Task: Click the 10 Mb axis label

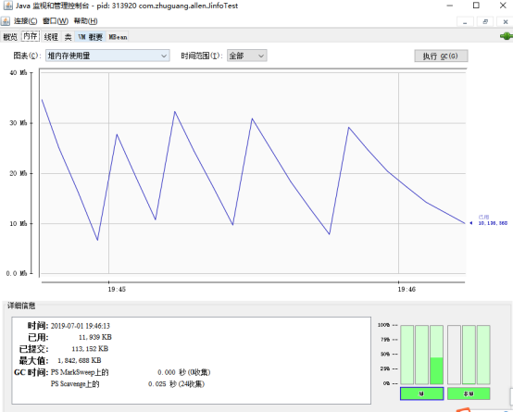Action: tap(19, 223)
